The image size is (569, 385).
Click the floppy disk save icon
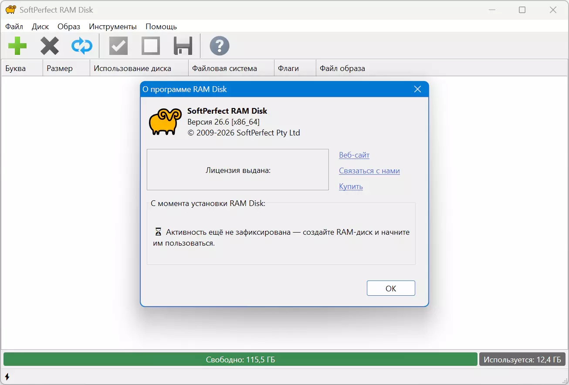(x=183, y=46)
